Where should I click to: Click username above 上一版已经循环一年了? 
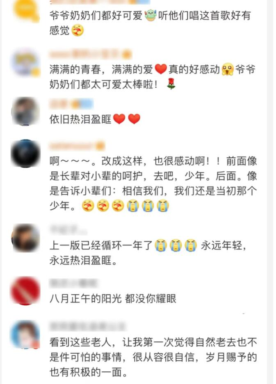[x=68, y=230]
